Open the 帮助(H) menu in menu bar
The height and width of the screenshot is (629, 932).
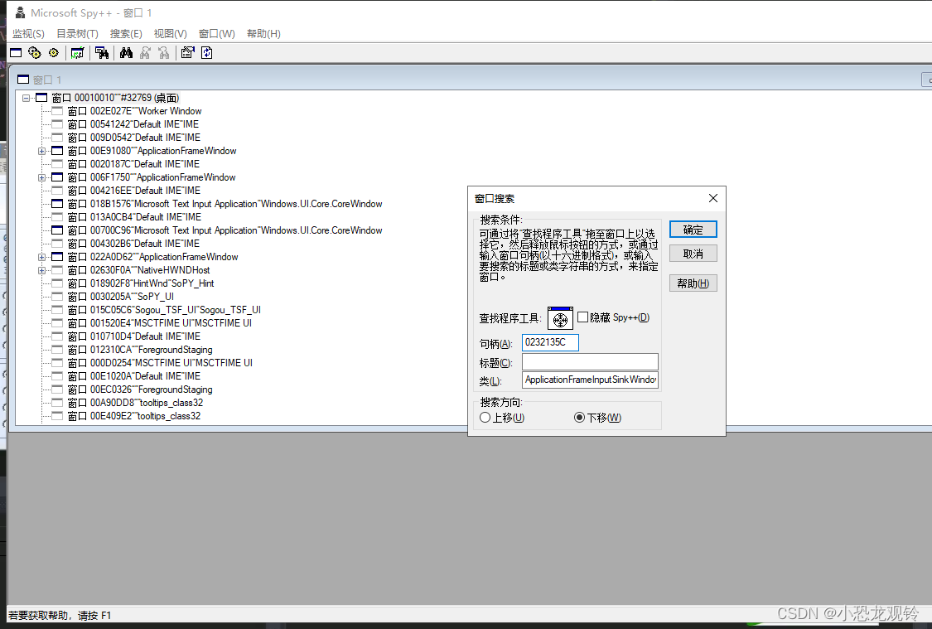point(263,34)
